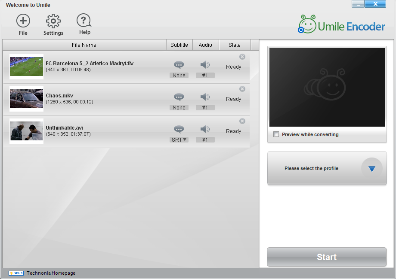This screenshot has height=279, width=396.
Task: Expand the profile selection blue arrow
Action: tap(371, 168)
